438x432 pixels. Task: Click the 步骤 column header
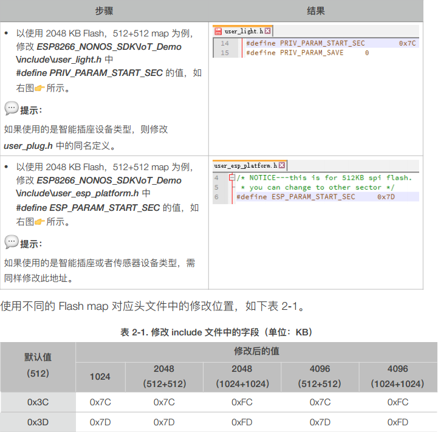pos(104,11)
